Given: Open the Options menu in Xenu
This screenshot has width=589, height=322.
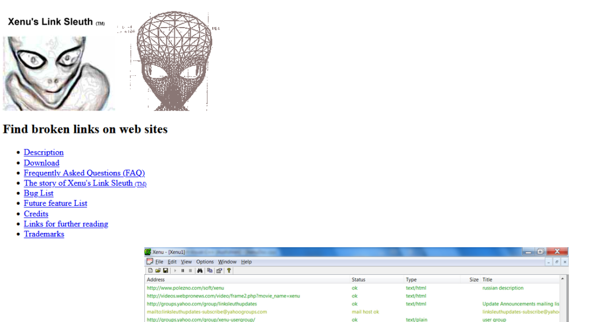Looking at the screenshot, I should [205, 262].
